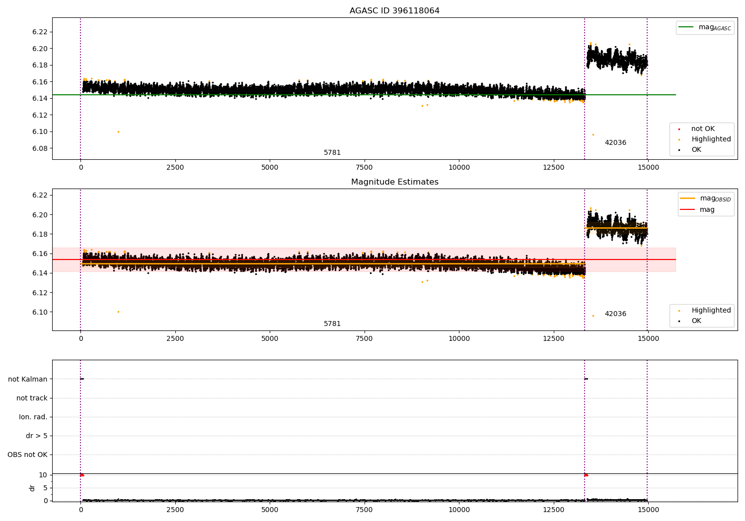Click orange mag OBSID legend line
Viewport: 745px width, 521px height.
[687, 198]
